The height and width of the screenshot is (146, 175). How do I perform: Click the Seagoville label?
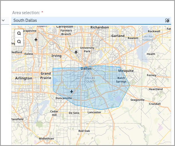point(137,100)
